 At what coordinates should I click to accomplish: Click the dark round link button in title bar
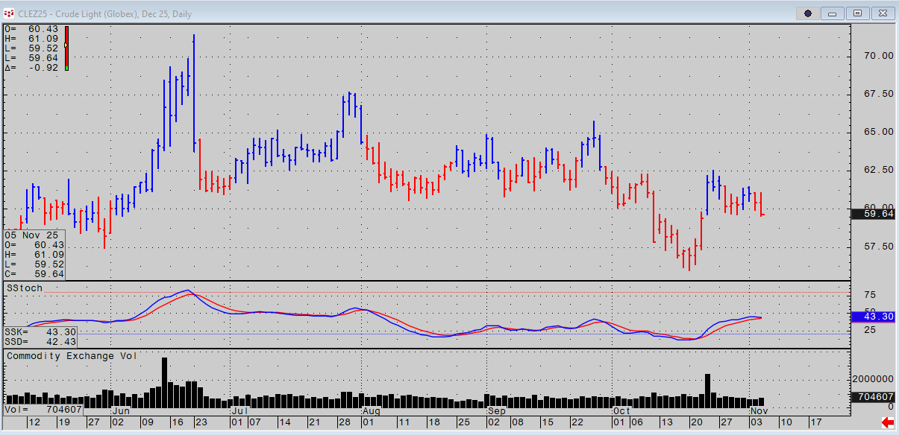pos(807,13)
